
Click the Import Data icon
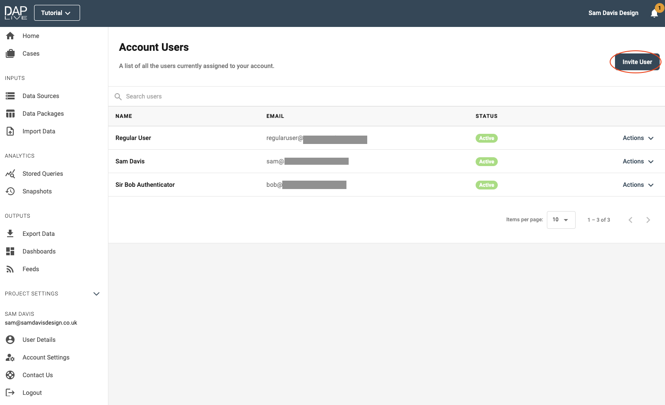point(10,131)
